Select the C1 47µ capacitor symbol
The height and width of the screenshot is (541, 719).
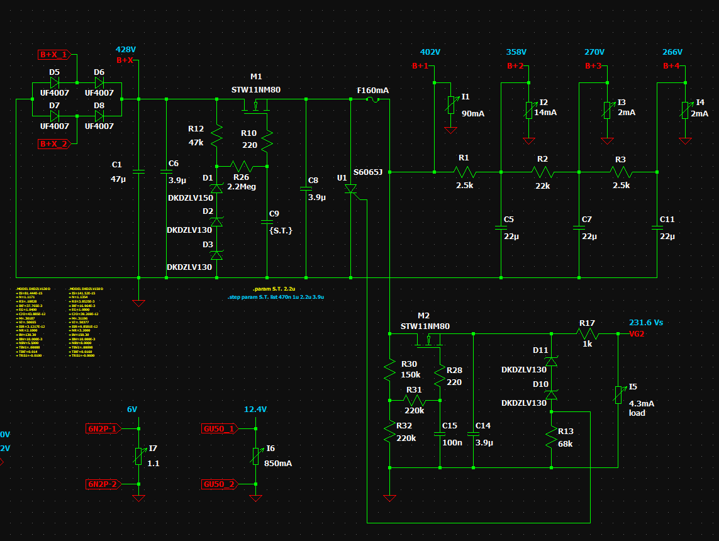coord(138,171)
